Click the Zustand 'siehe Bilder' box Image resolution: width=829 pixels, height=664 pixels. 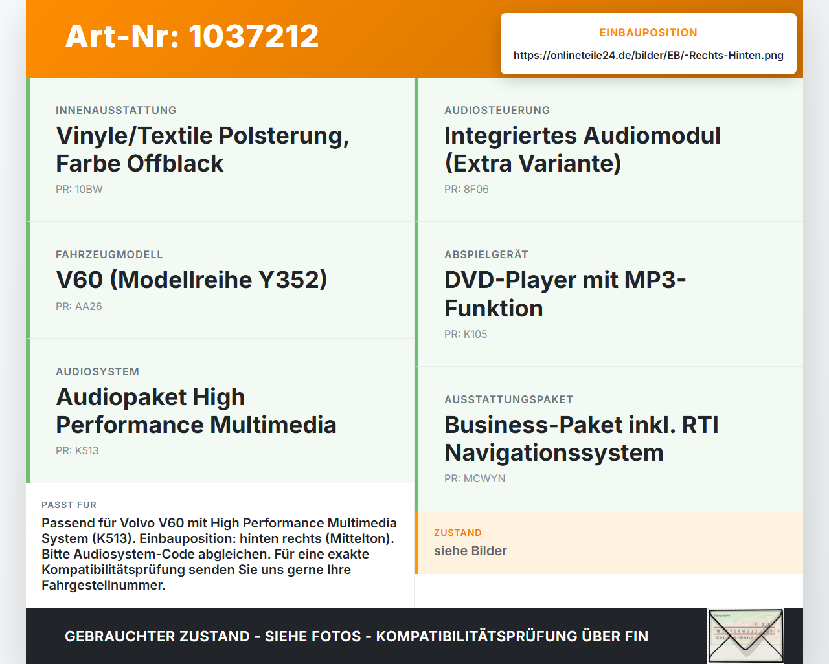click(x=609, y=542)
